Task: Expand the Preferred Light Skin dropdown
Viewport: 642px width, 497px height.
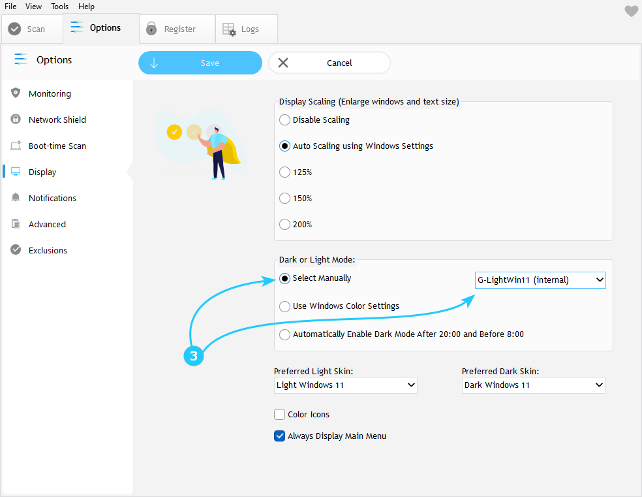Action: pos(345,385)
